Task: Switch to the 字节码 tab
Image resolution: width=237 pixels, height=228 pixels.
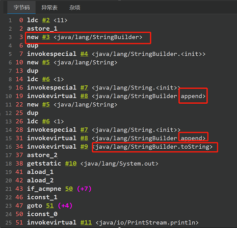Action: pos(21,7)
